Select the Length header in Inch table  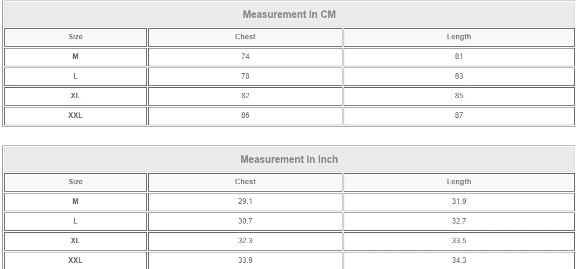tap(459, 182)
